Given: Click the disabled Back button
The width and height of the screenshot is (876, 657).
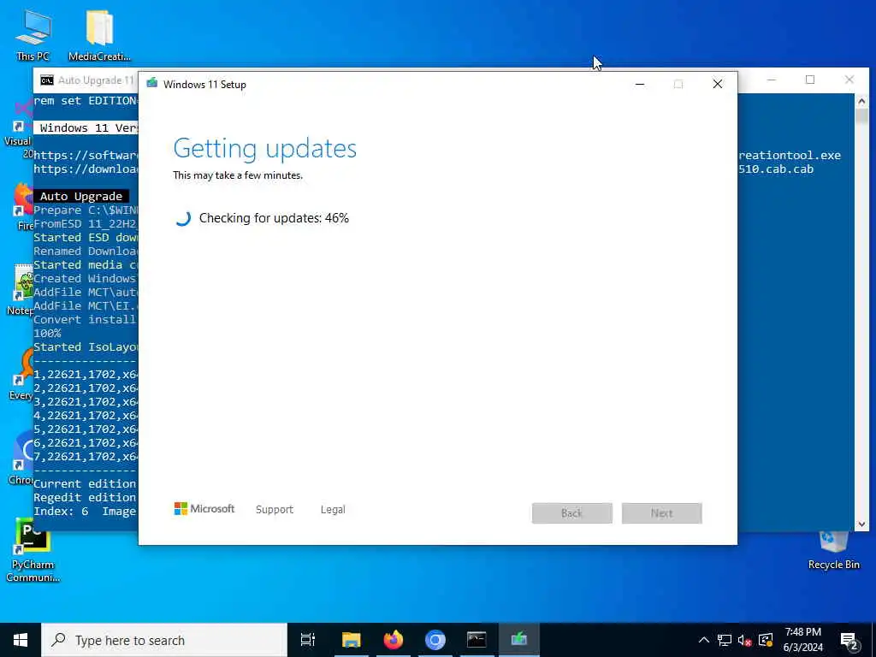Looking at the screenshot, I should pyautogui.click(x=572, y=513).
